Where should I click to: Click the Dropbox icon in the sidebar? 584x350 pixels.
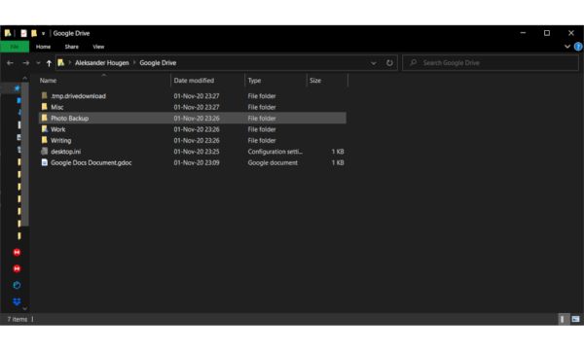point(17,301)
